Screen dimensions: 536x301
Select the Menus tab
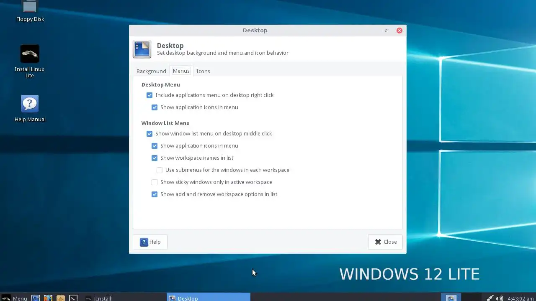181,71
